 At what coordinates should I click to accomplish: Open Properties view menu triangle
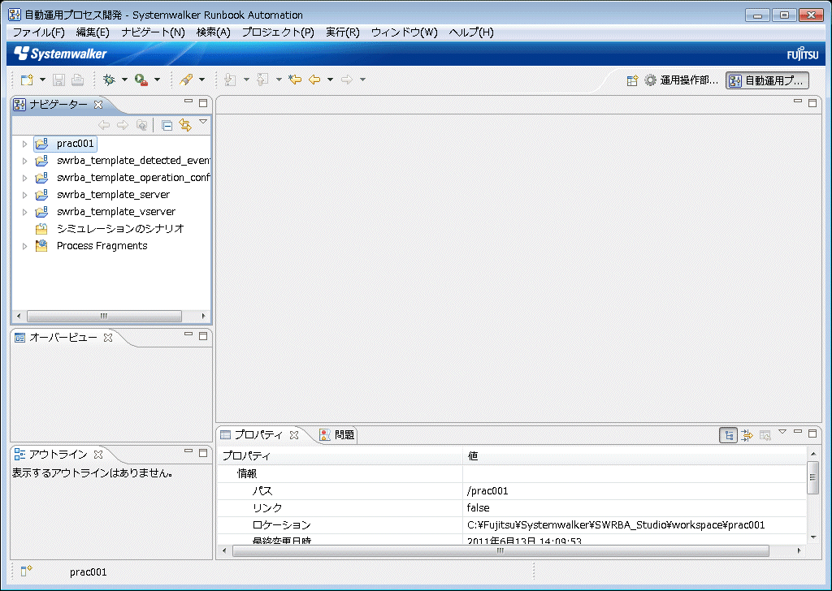(x=782, y=432)
